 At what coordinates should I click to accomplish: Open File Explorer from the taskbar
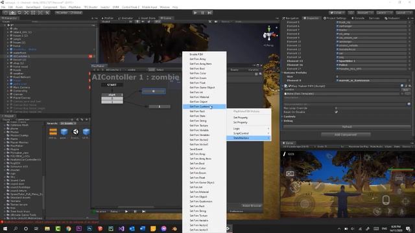coord(47,228)
